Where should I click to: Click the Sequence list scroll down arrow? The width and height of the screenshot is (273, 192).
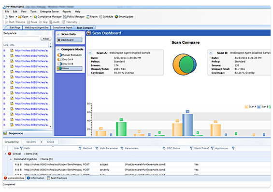click(50, 127)
